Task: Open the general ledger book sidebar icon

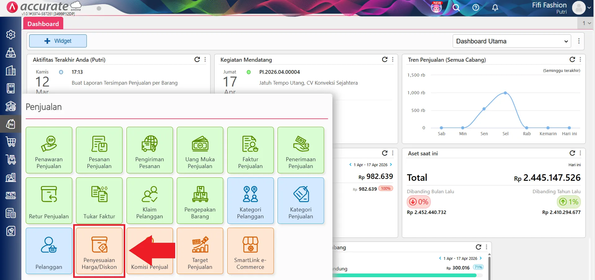Action: click(11, 88)
